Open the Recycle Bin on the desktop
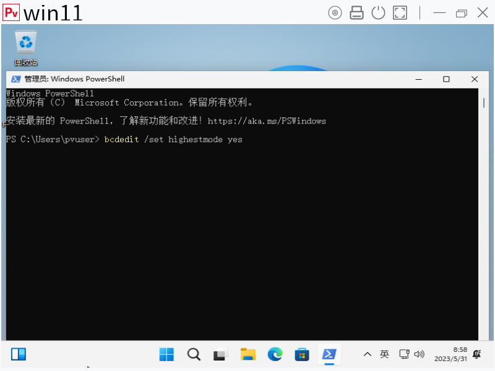 tap(26, 48)
